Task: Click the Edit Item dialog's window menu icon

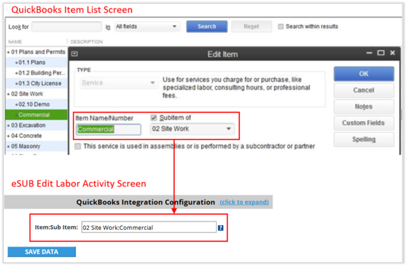Action: pyautogui.click(x=74, y=54)
